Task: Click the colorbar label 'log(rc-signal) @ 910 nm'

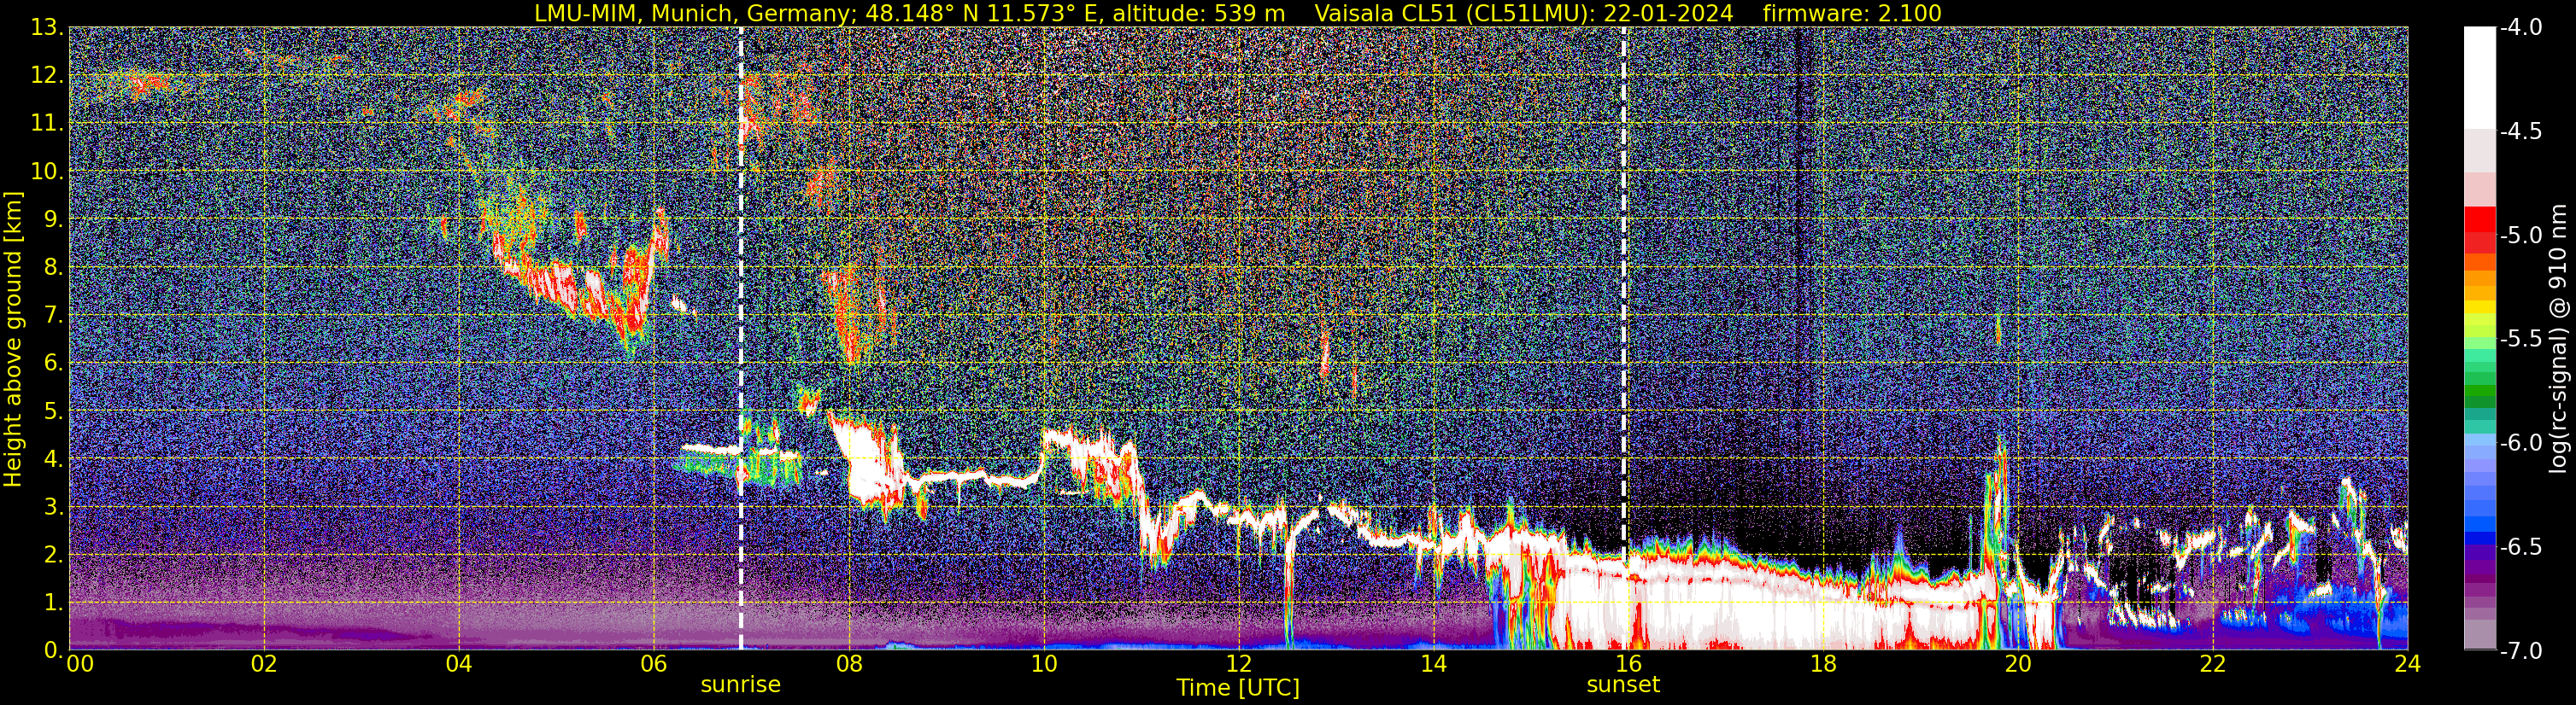Action: click(2558, 339)
